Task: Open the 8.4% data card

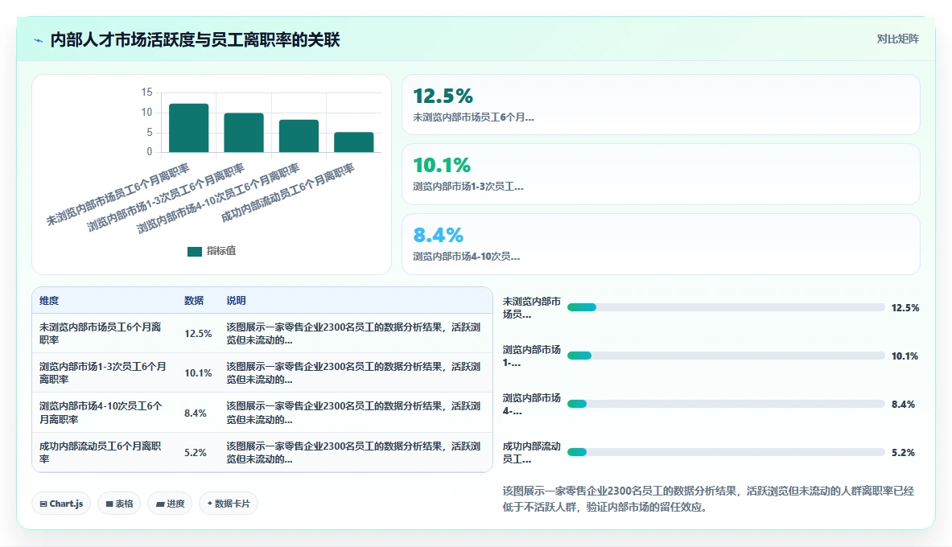Action: pos(661,244)
